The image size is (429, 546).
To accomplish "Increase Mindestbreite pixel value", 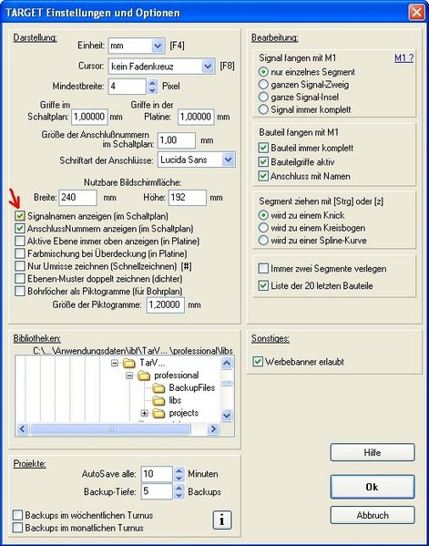I will pos(152,83).
